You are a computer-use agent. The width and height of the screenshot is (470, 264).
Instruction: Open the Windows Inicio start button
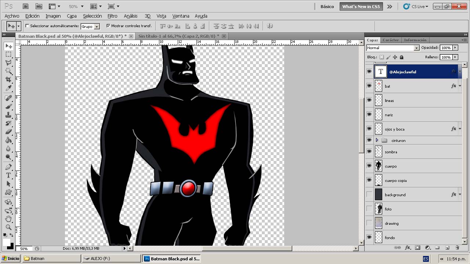(10, 258)
